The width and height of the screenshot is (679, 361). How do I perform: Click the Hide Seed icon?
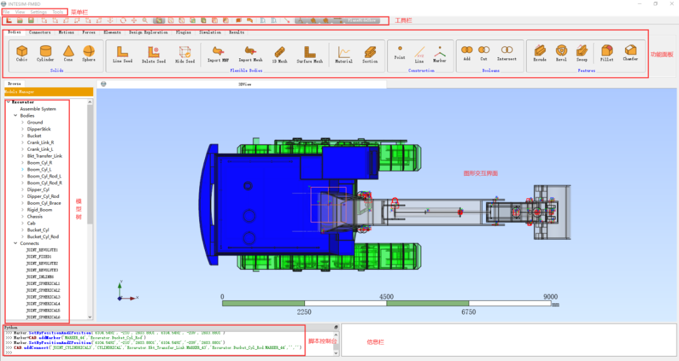pyautogui.click(x=184, y=53)
